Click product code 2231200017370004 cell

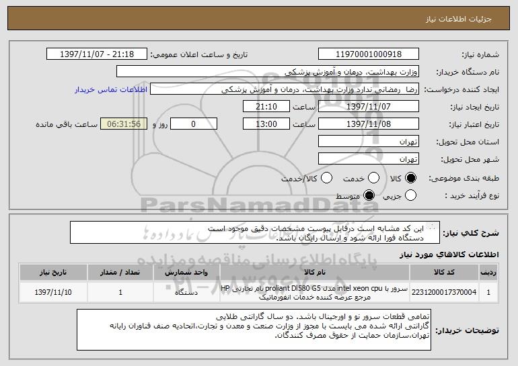(x=444, y=292)
